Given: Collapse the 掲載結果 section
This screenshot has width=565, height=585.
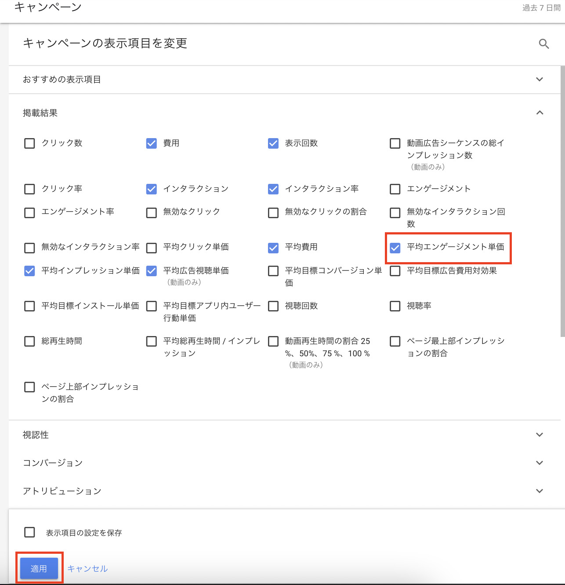Looking at the screenshot, I should point(540,113).
